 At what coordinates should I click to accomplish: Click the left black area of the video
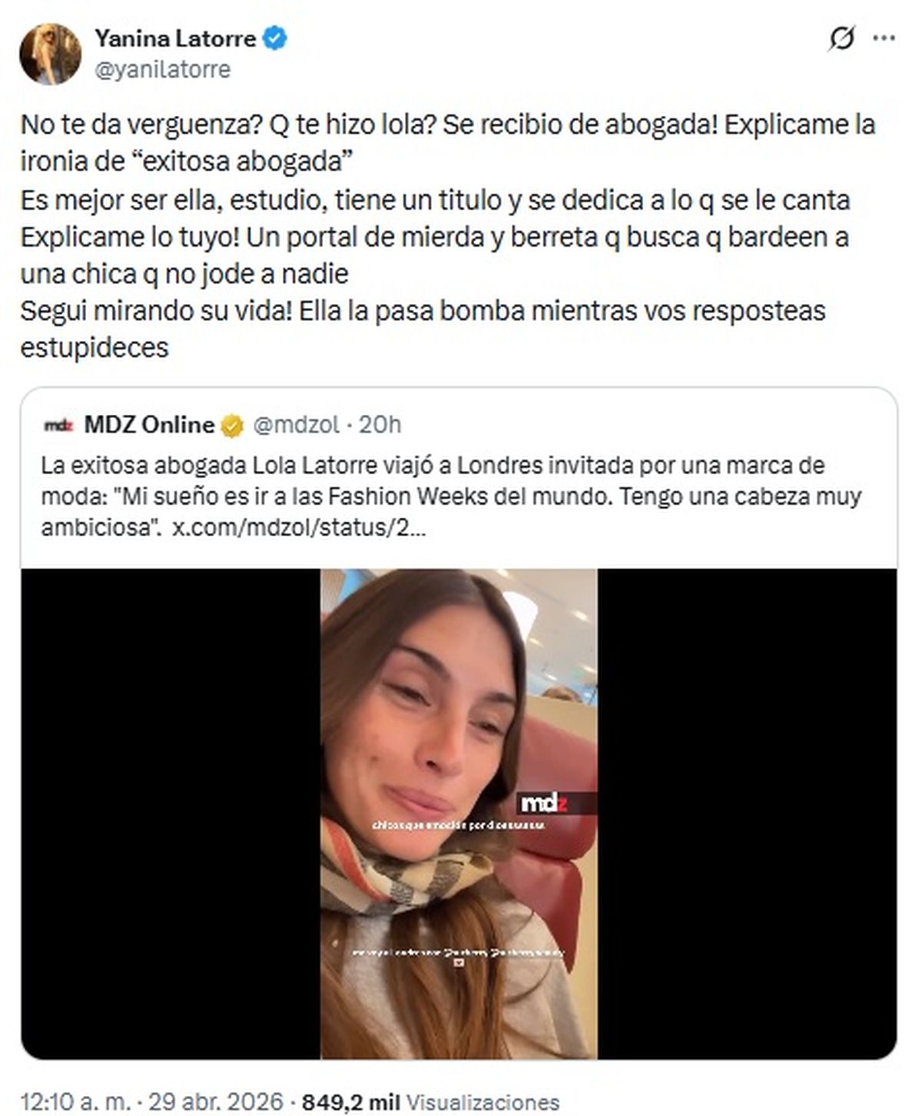click(x=171, y=814)
